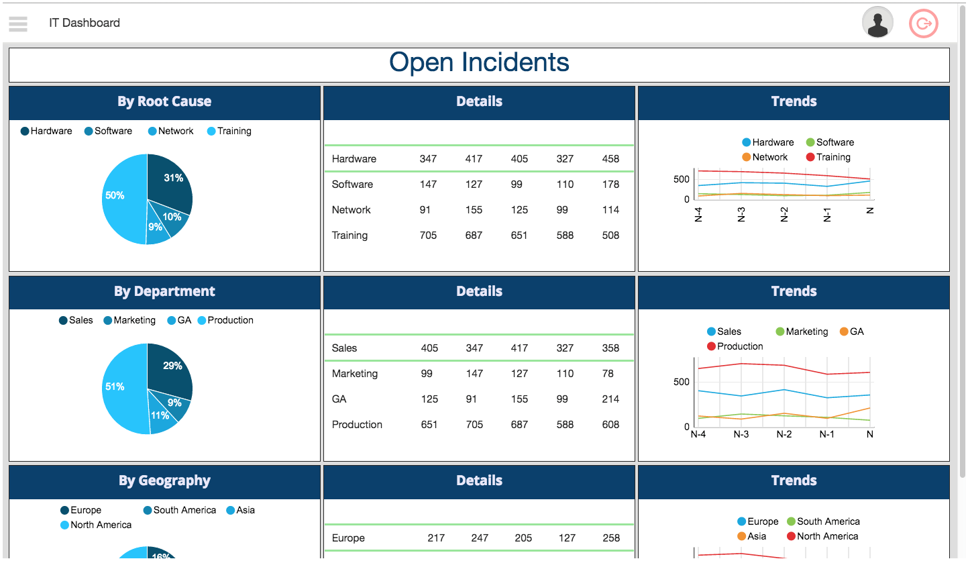Click the value 214 in GA row
Viewport: 968px width, 561px height.
(610, 399)
